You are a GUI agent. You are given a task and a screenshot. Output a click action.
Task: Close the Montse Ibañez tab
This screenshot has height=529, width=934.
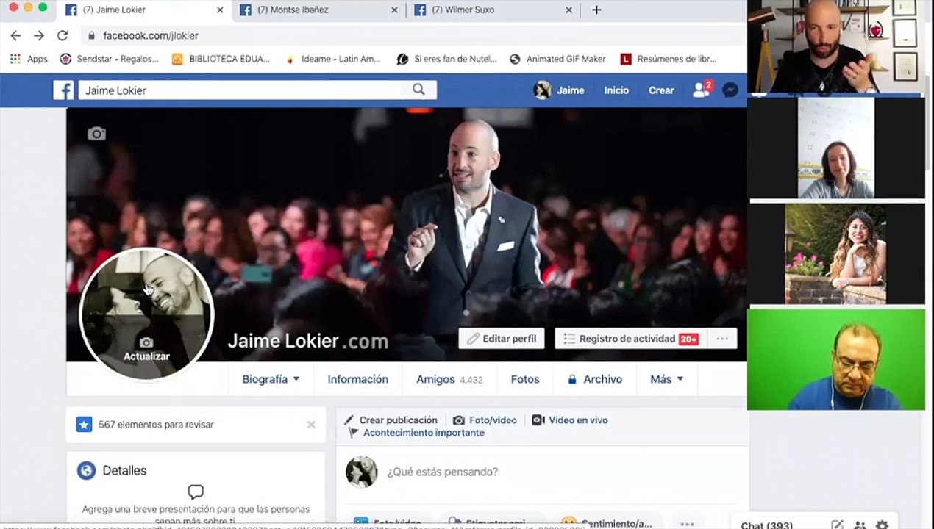[x=394, y=10]
